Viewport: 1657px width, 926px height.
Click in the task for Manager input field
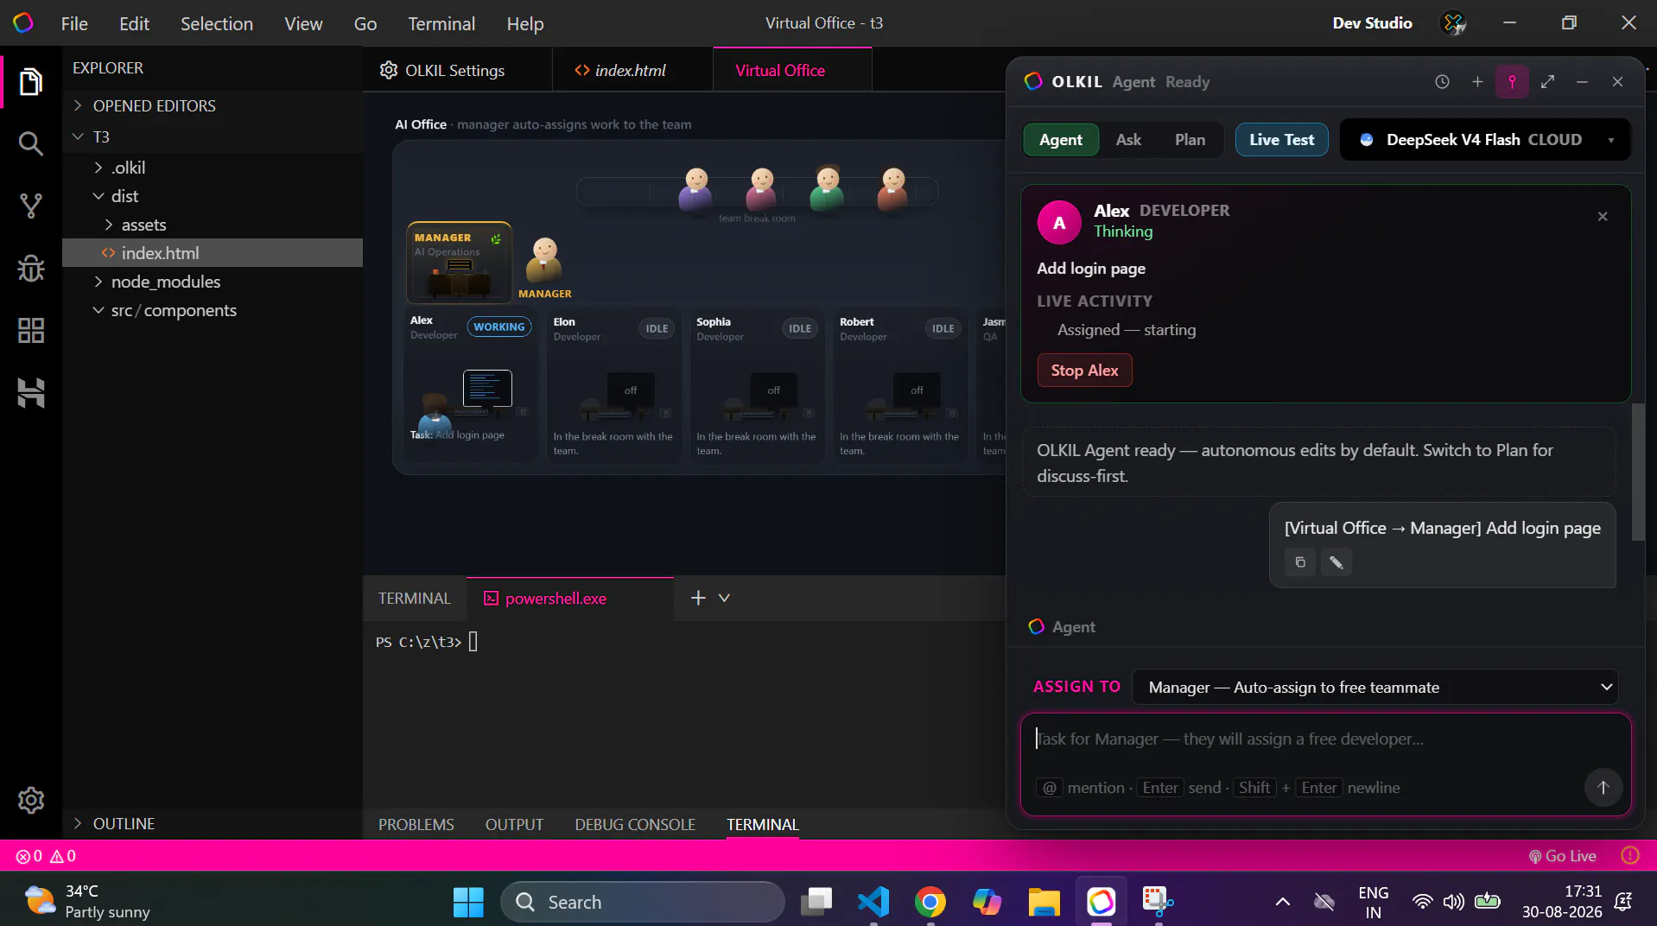point(1325,739)
